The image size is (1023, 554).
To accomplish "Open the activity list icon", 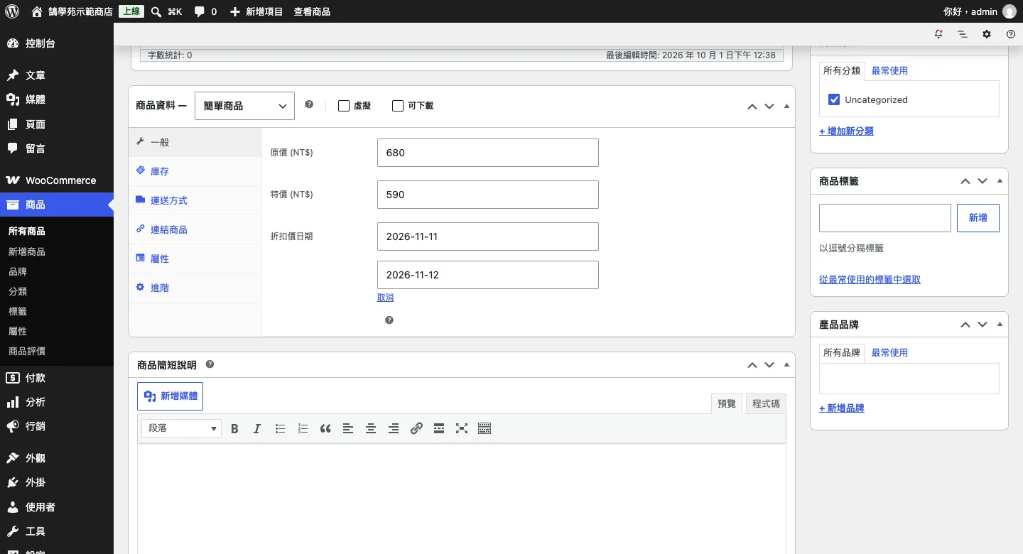I will click(963, 34).
